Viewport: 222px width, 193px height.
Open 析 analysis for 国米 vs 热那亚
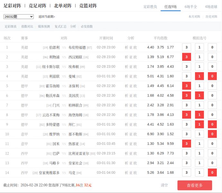click(x=126, y=144)
